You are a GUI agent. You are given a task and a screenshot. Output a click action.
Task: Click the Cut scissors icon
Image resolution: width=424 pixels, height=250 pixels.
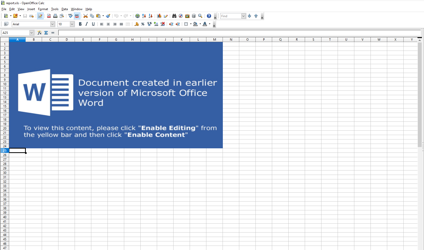point(85,16)
